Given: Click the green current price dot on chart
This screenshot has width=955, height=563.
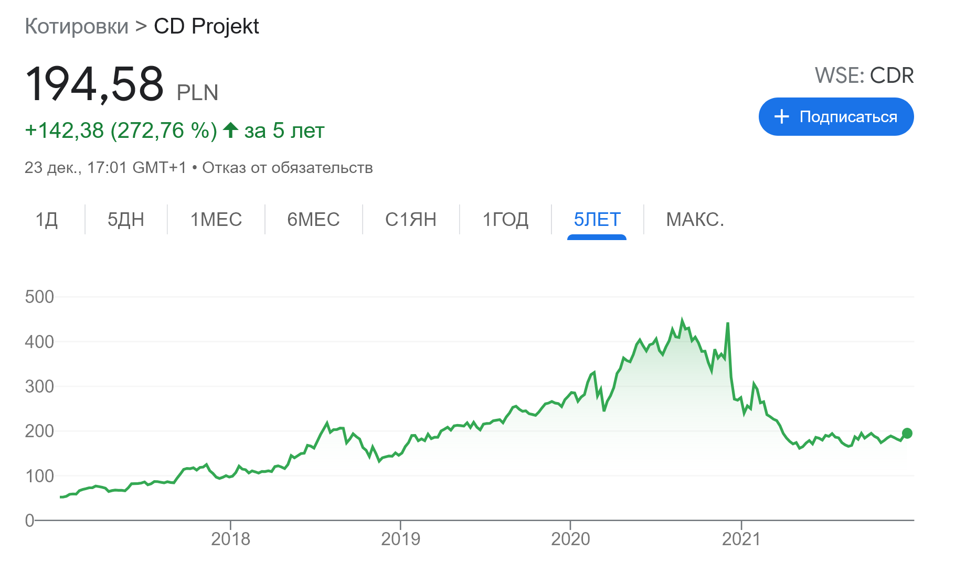Looking at the screenshot, I should [x=907, y=433].
